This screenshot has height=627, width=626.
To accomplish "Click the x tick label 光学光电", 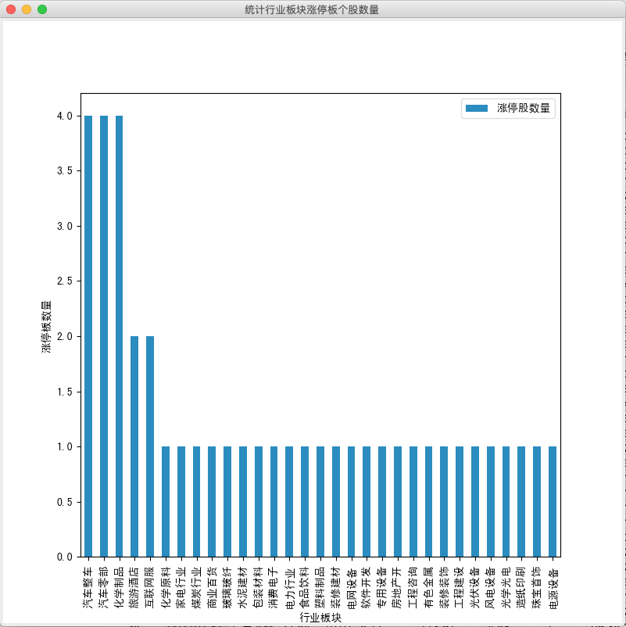I will pos(506,587).
